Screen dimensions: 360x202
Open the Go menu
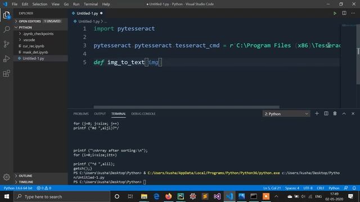point(66,4)
